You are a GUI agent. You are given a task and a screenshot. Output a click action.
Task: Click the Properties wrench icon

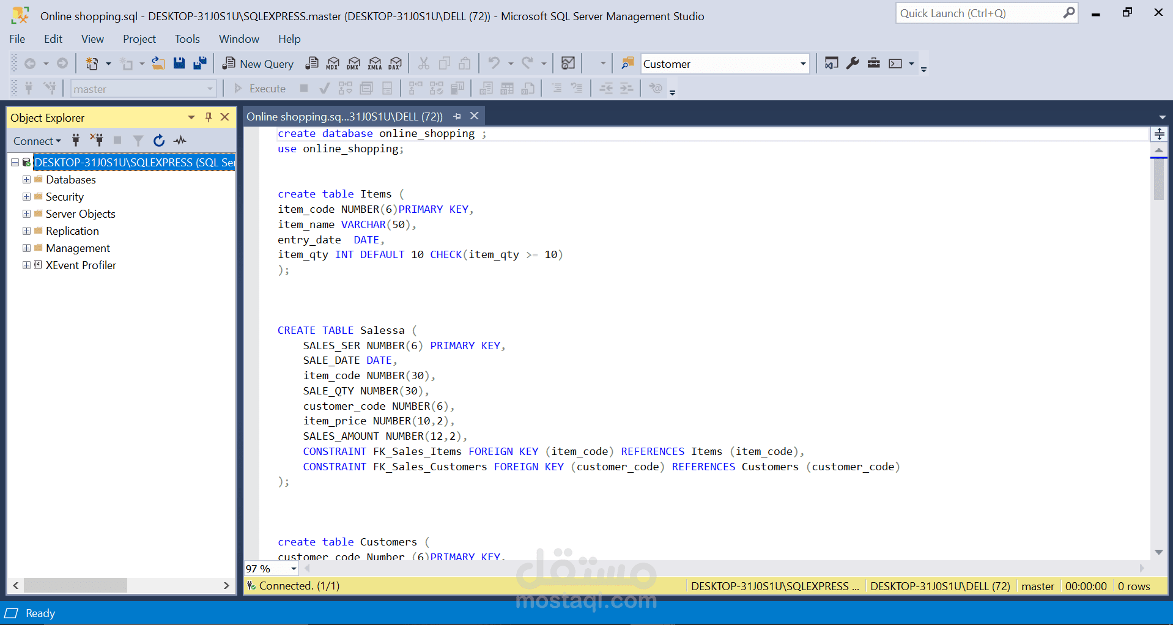pos(853,64)
